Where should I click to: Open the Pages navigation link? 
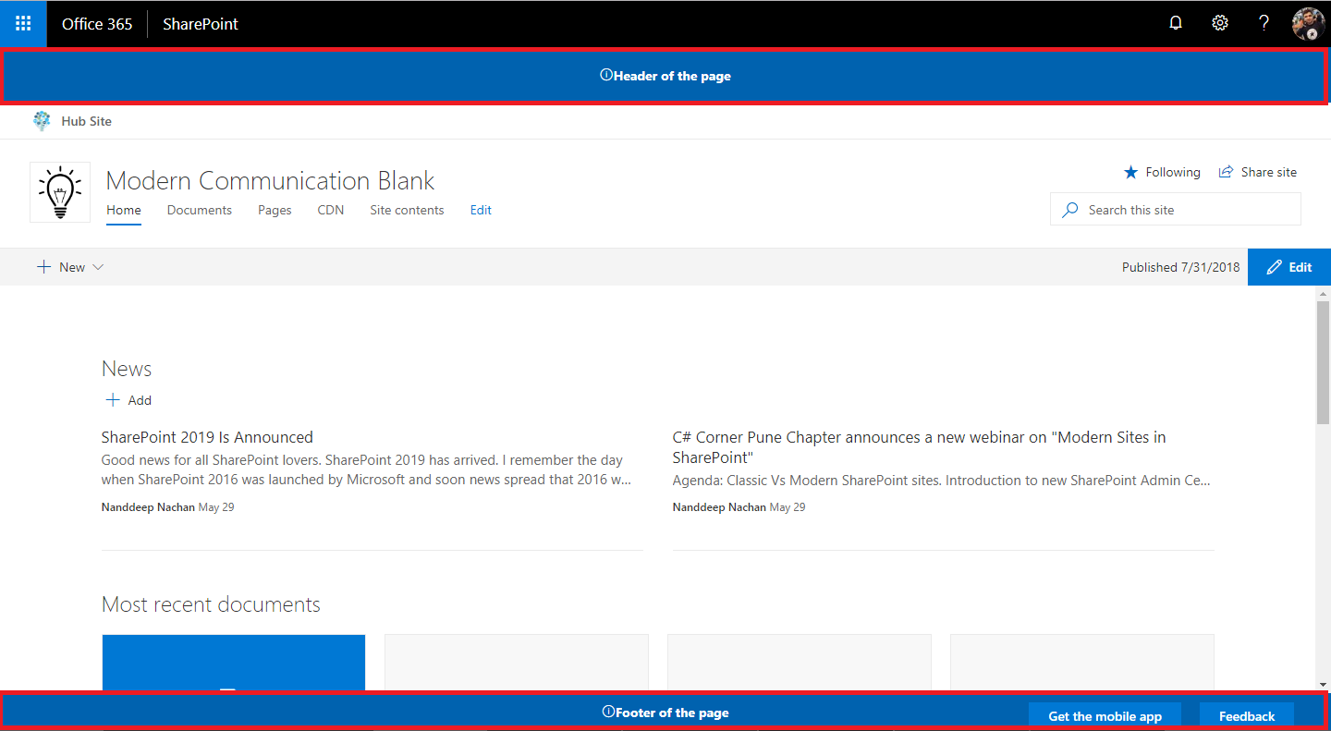point(275,210)
